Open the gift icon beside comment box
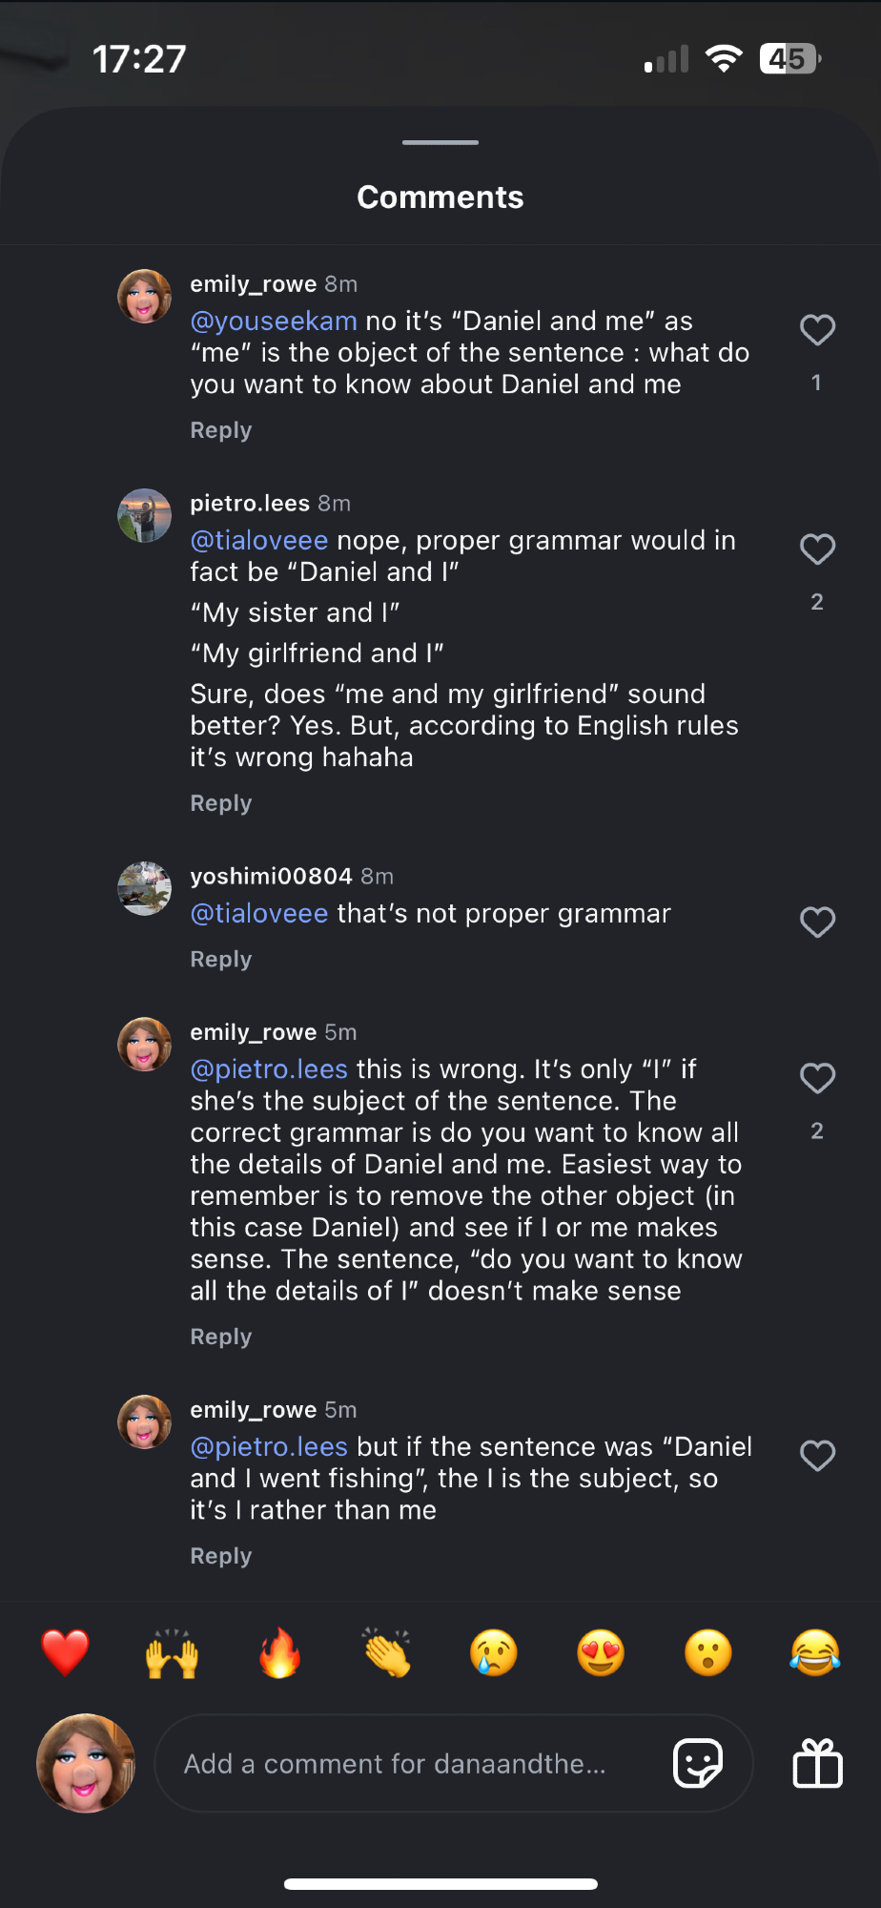 point(818,1763)
